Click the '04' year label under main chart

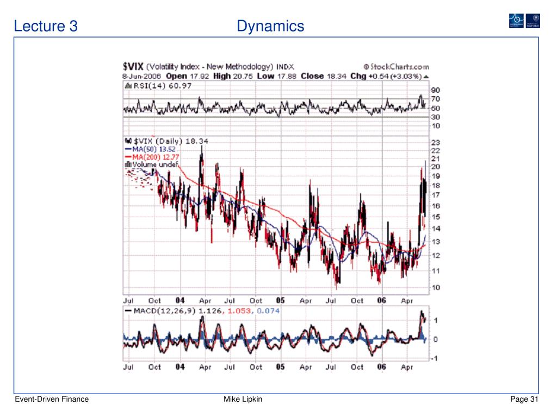tap(180, 300)
